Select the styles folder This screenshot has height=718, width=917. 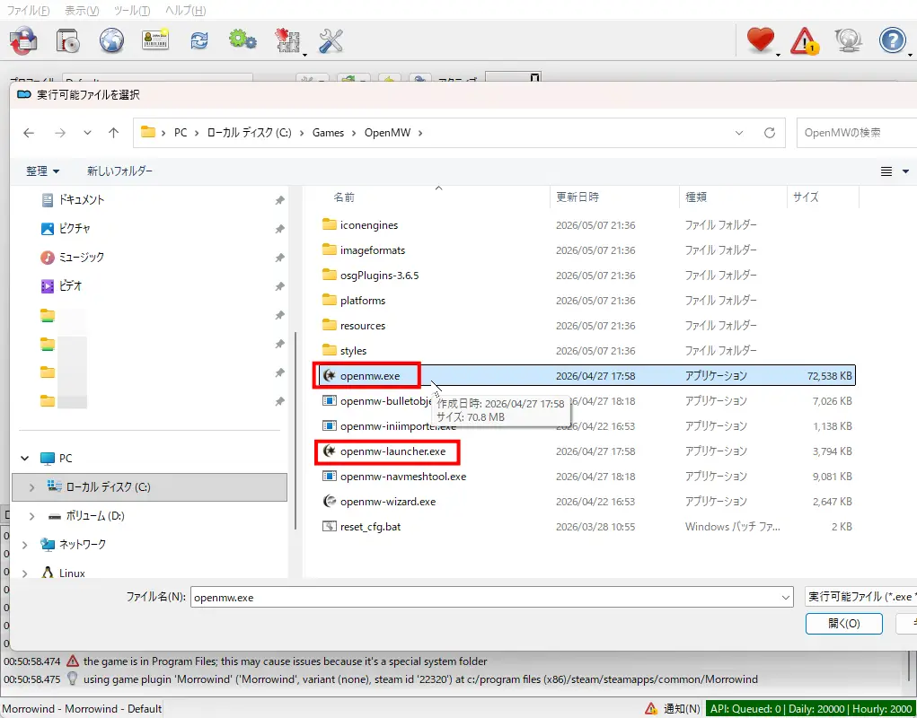[353, 351]
